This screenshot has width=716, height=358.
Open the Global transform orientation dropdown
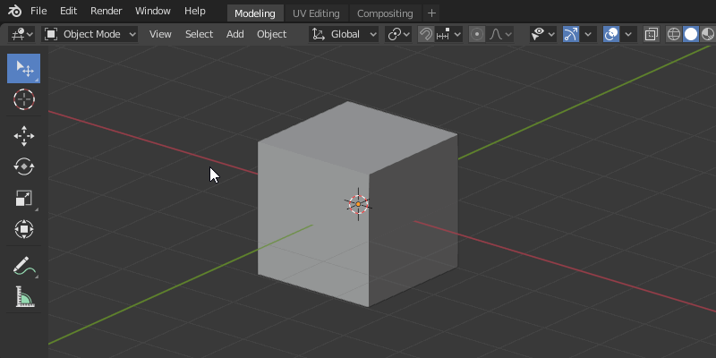344,34
